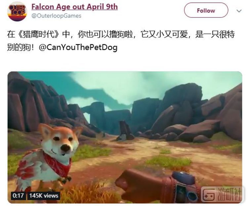Screen dimensions: 248x206
Task: Click the small rock pillar at the center of the path
Action: point(125,131)
